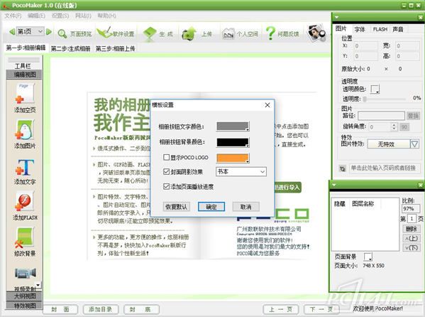The height and width of the screenshot is (317, 425).
Task: Open 问题反馈 feedback question mark icon
Action: (270, 33)
